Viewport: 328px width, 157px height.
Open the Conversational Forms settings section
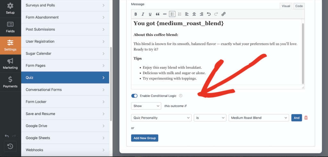65,90
